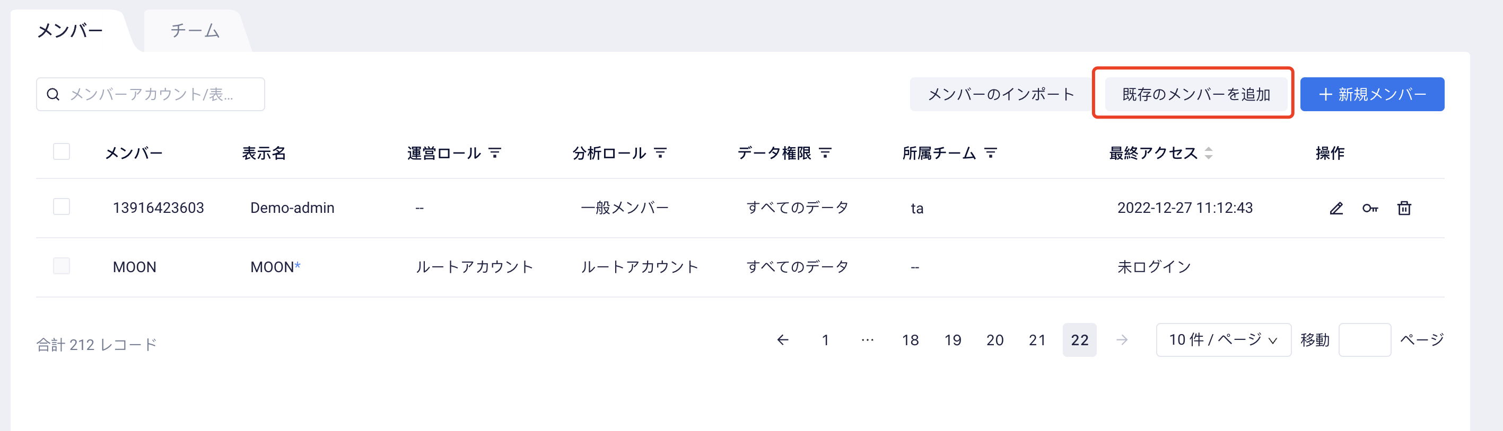This screenshot has width=1503, height=431.
Task: Click the 新規メンバー button
Action: click(x=1371, y=94)
